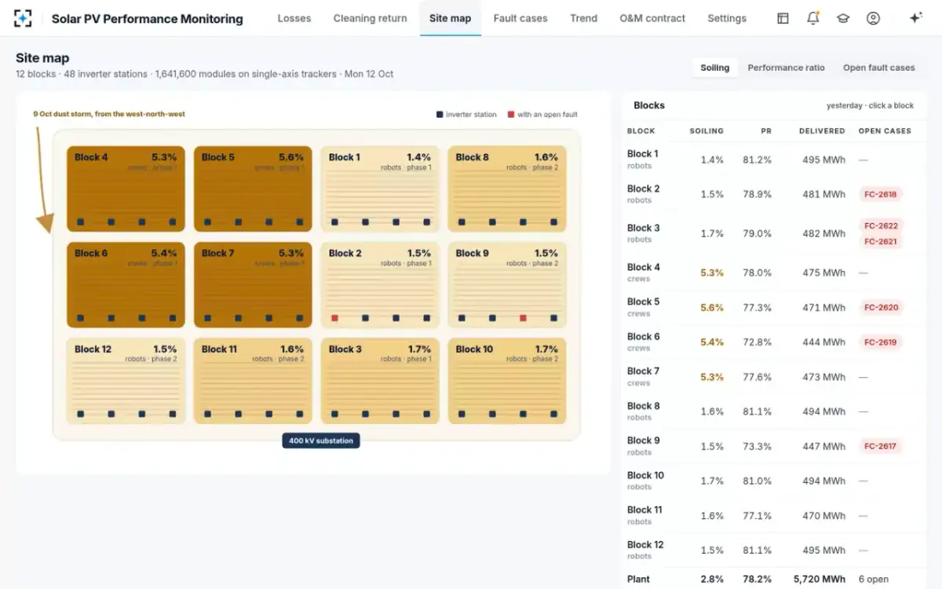Select Block 9 on the site map

point(507,284)
